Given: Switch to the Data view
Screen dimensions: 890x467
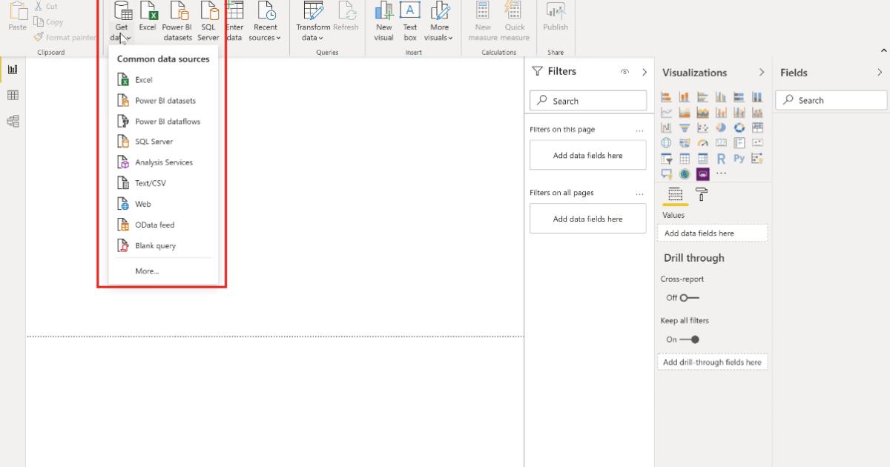Looking at the screenshot, I should [x=12, y=95].
